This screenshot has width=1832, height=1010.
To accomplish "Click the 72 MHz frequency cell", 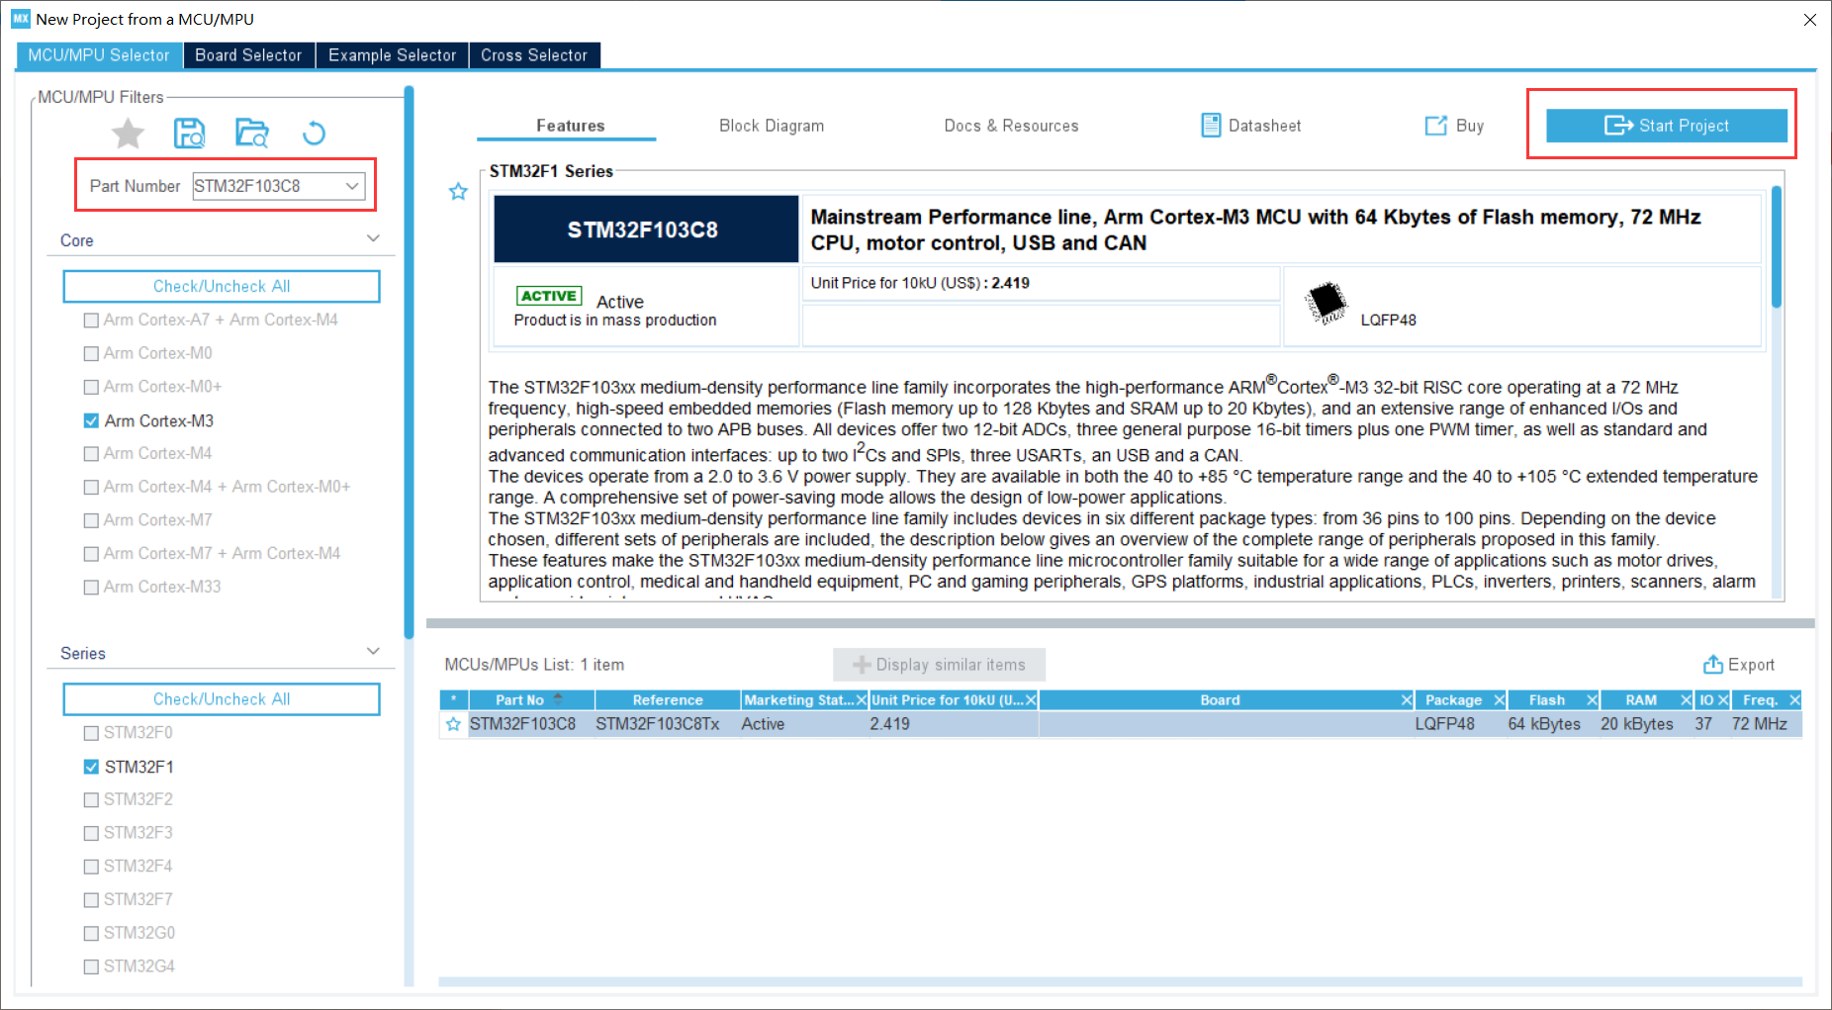I will tap(1760, 724).
